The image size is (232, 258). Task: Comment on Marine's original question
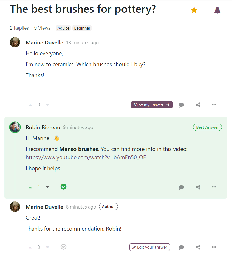pos(181,105)
